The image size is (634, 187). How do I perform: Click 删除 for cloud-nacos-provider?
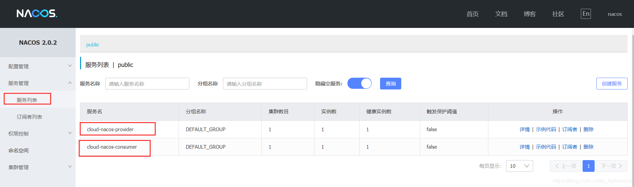click(x=589, y=129)
